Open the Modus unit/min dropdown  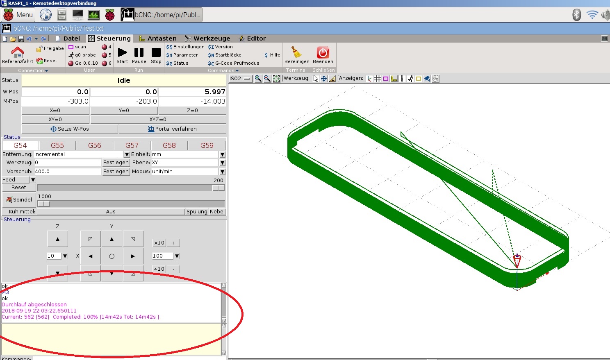(x=222, y=172)
